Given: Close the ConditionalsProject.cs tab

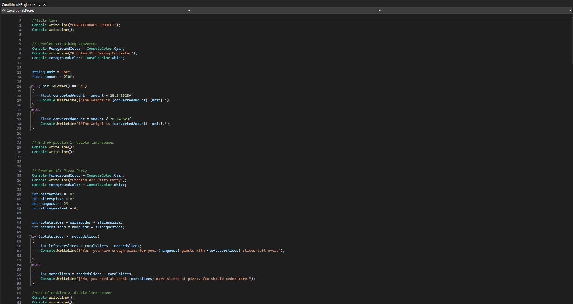Looking at the screenshot, I should pos(45,5).
